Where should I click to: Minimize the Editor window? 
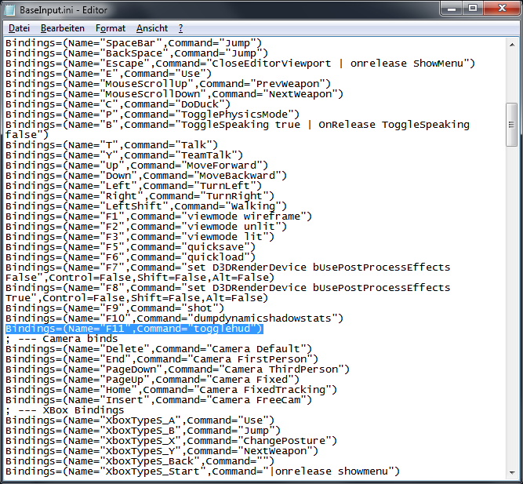tap(450, 8)
